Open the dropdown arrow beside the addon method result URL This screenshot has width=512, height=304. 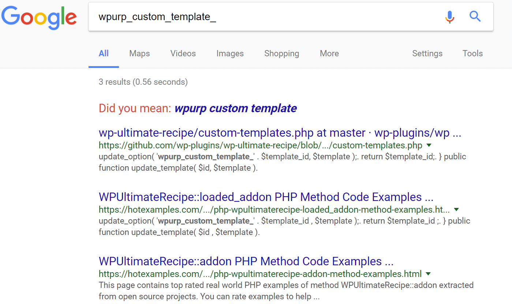[428, 274]
